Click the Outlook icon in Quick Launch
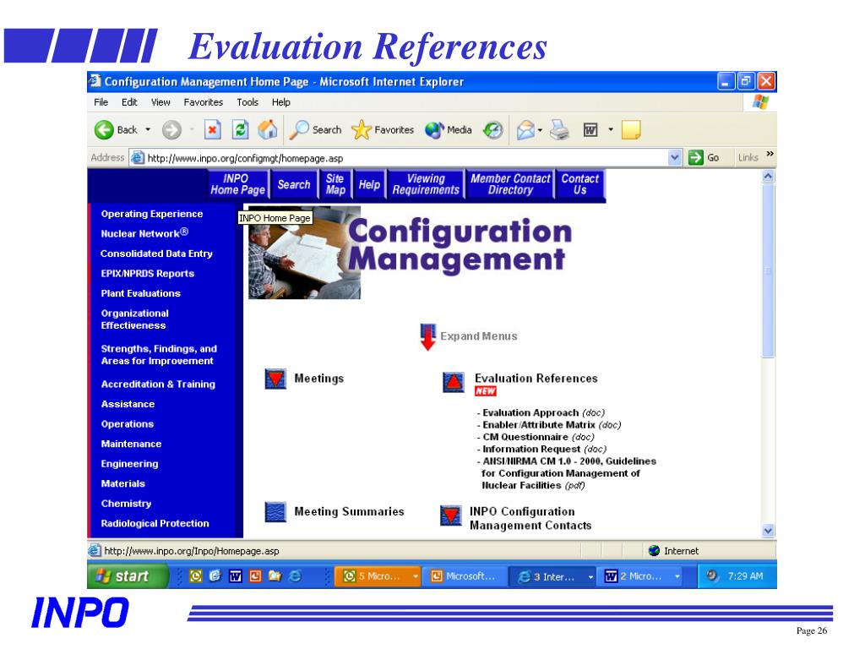 (x=196, y=576)
